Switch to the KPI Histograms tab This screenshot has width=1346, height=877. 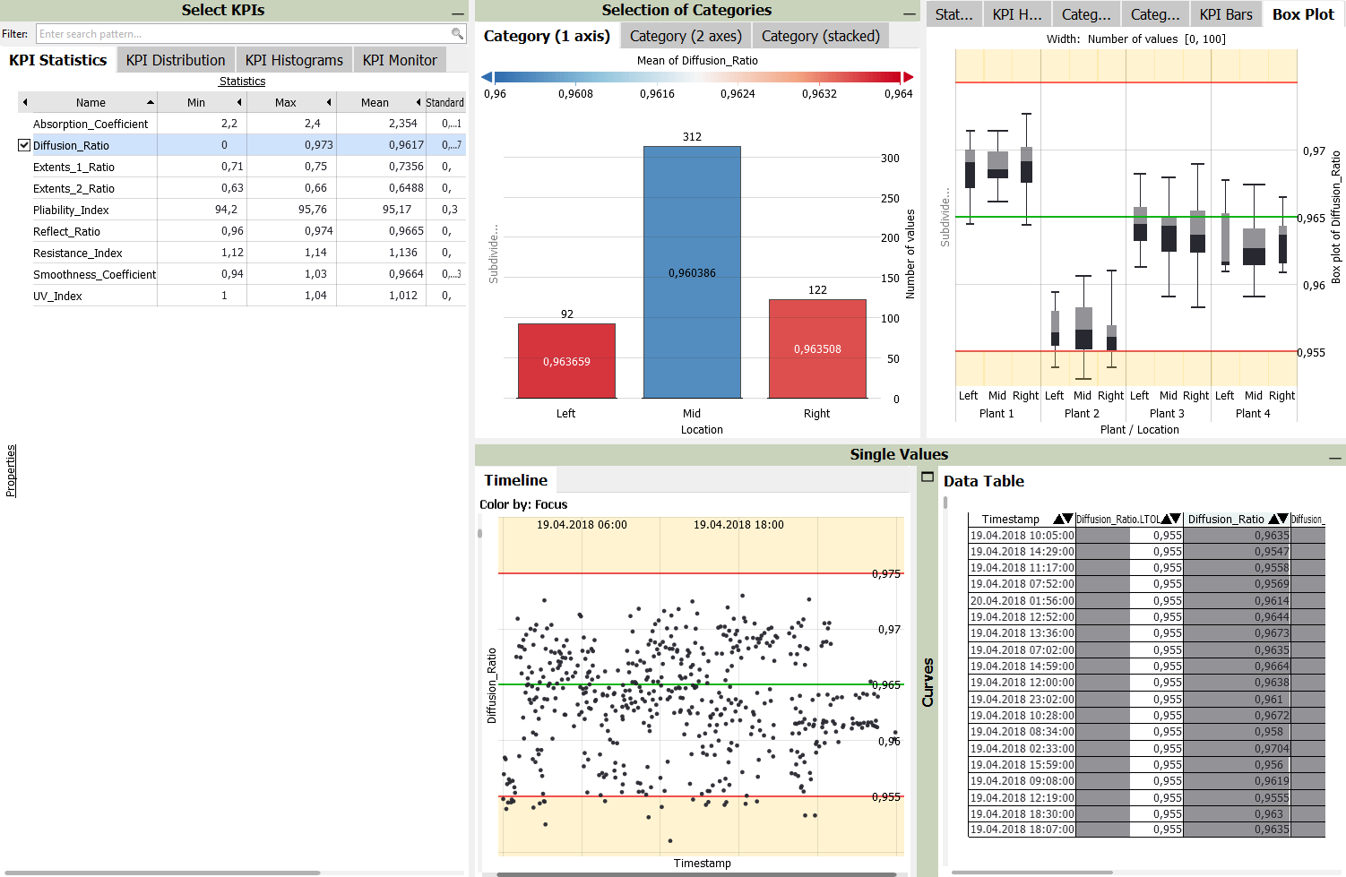(294, 60)
